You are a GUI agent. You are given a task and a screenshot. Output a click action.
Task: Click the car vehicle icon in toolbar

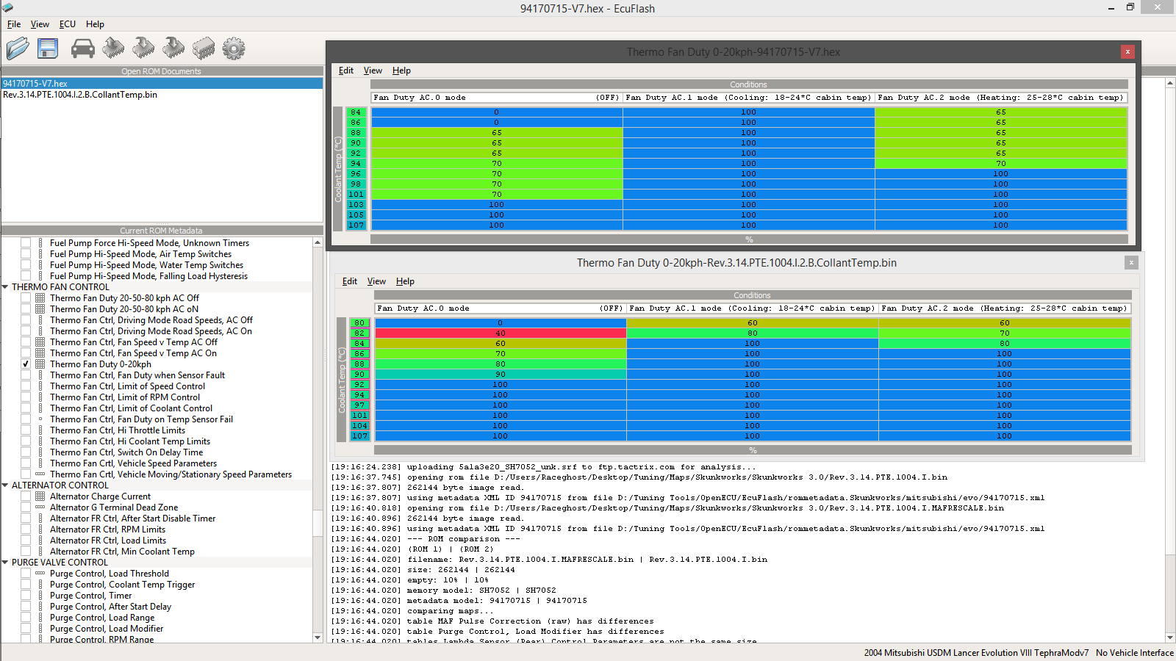tap(82, 48)
